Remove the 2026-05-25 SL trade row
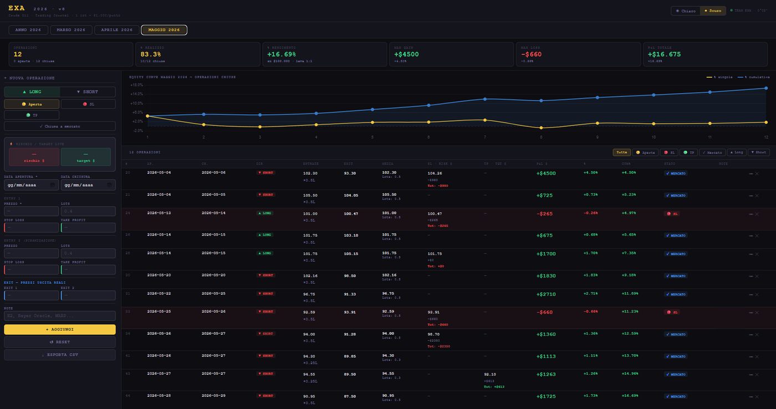Viewport: 776px width, 409px height. click(x=757, y=313)
